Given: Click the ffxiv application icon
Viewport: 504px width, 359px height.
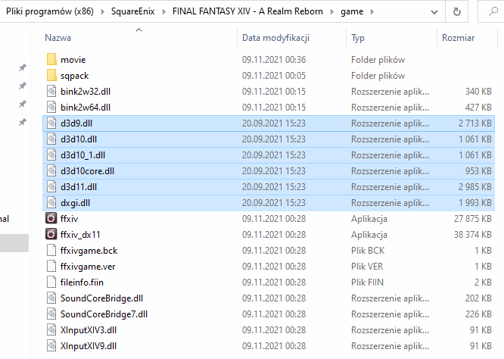Looking at the screenshot, I should [51, 218].
